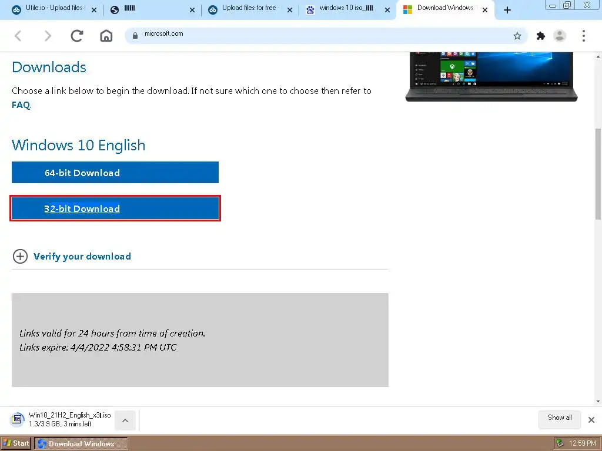Open Chrome's three-dot menu
This screenshot has height=451, width=602.
pyautogui.click(x=584, y=36)
